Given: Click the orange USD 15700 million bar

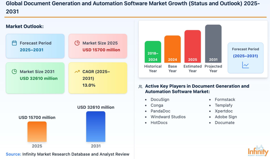Looking at the screenshot, I should [37, 131].
